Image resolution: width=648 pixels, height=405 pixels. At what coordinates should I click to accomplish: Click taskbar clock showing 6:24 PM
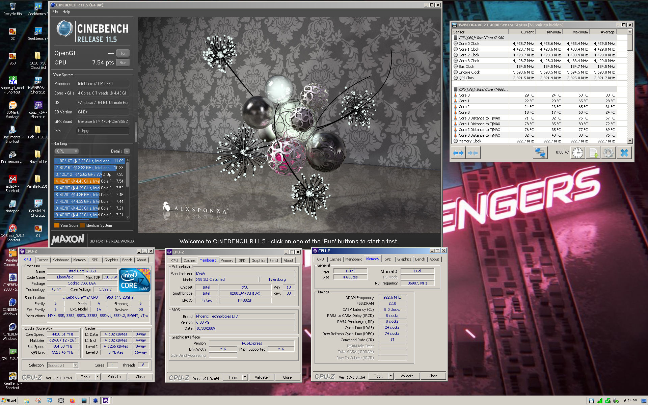(x=630, y=401)
